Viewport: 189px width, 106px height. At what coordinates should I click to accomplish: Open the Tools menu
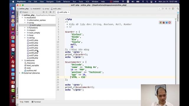(81, 1)
